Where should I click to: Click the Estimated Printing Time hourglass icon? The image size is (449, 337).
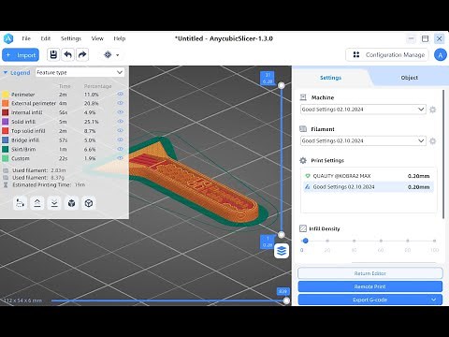pos(6,184)
